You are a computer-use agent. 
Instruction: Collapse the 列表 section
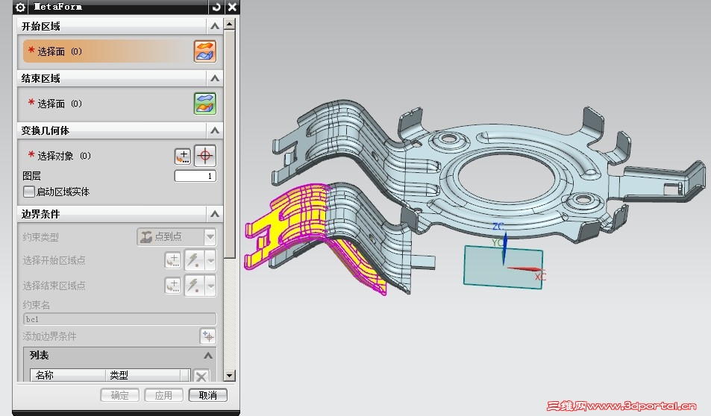207,356
